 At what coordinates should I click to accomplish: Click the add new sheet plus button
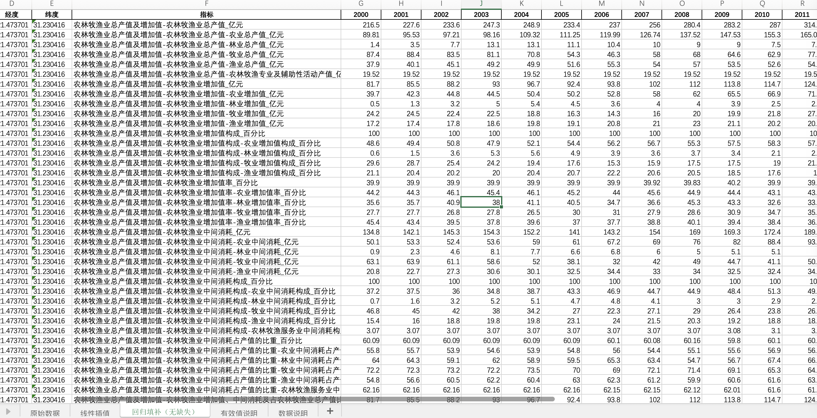[x=330, y=411]
